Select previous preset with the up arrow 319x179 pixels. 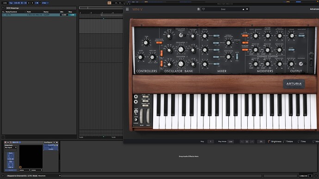point(243,9)
